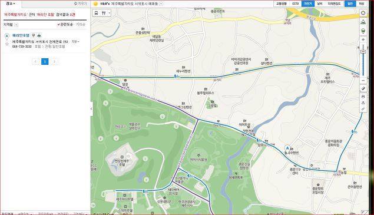Viewport: 374px width, 215px height.
Task: Click bicycle icon near 제주하나호텔 route
Action: (145, 191)
